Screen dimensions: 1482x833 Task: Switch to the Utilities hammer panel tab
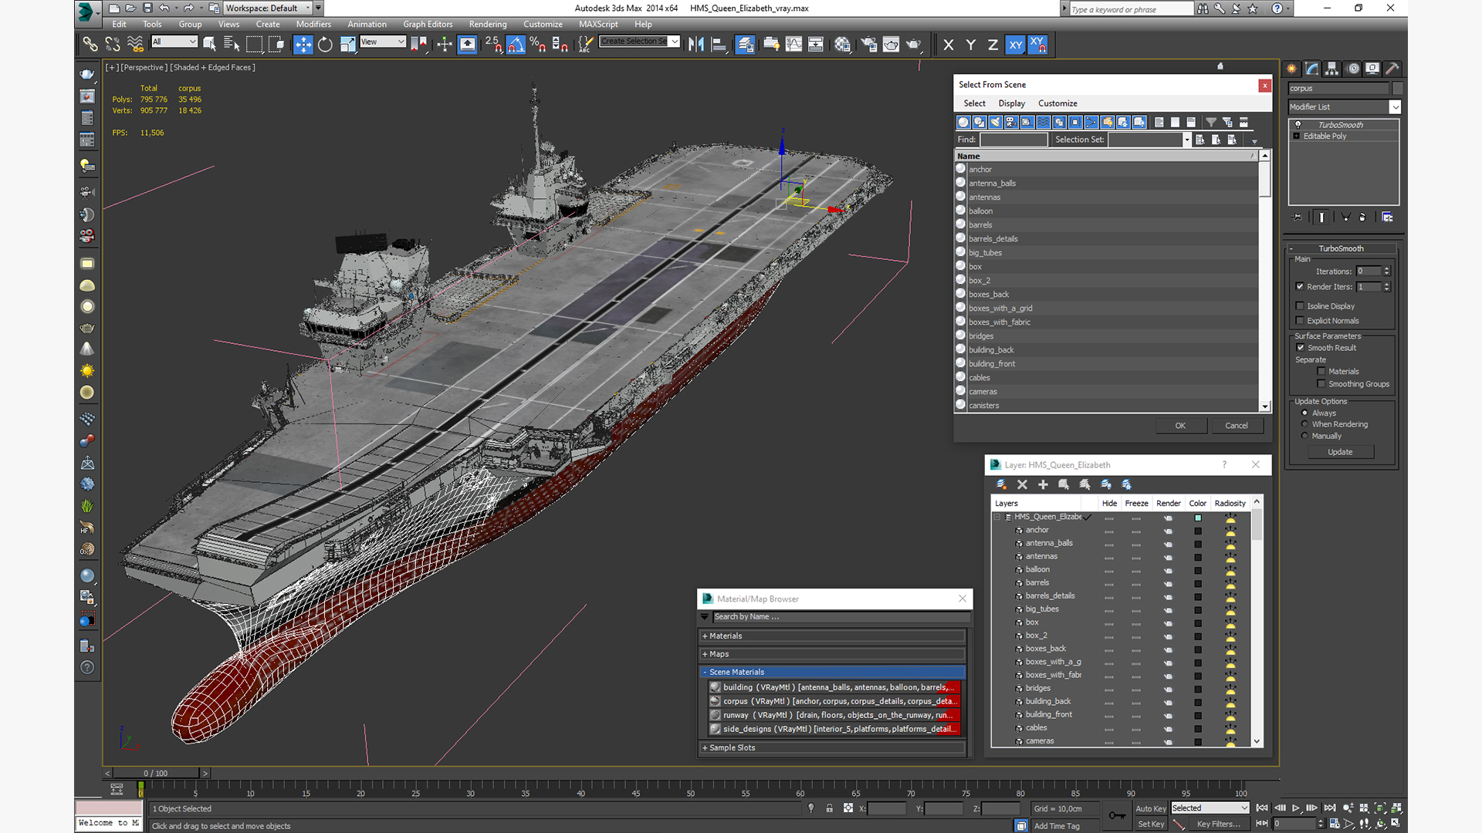coord(1392,69)
